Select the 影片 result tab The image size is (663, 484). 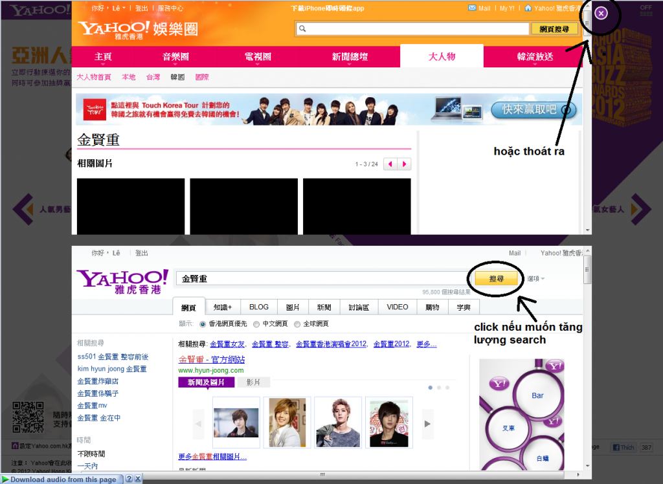253,382
